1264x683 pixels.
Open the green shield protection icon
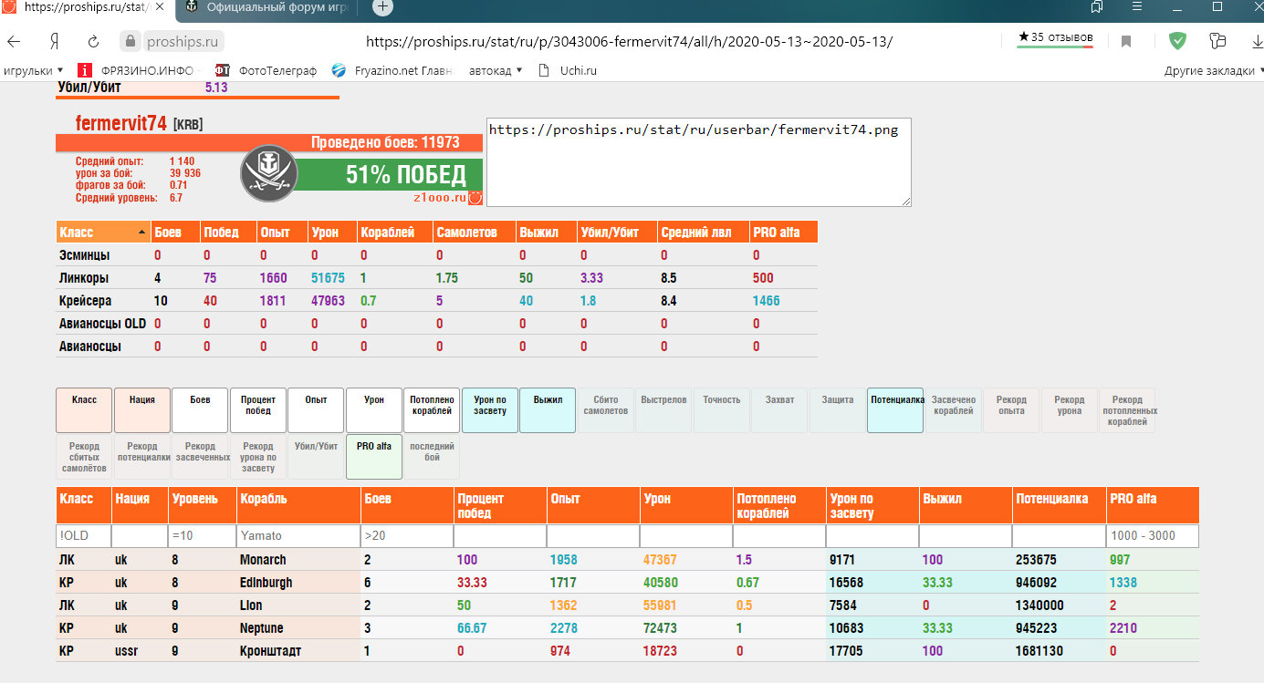1178,41
